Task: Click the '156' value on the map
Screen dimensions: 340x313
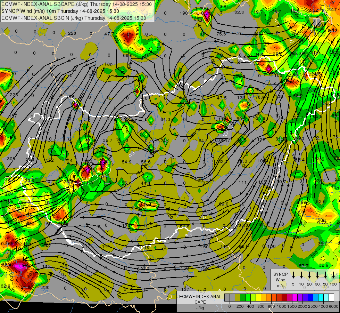Action: [185, 268]
